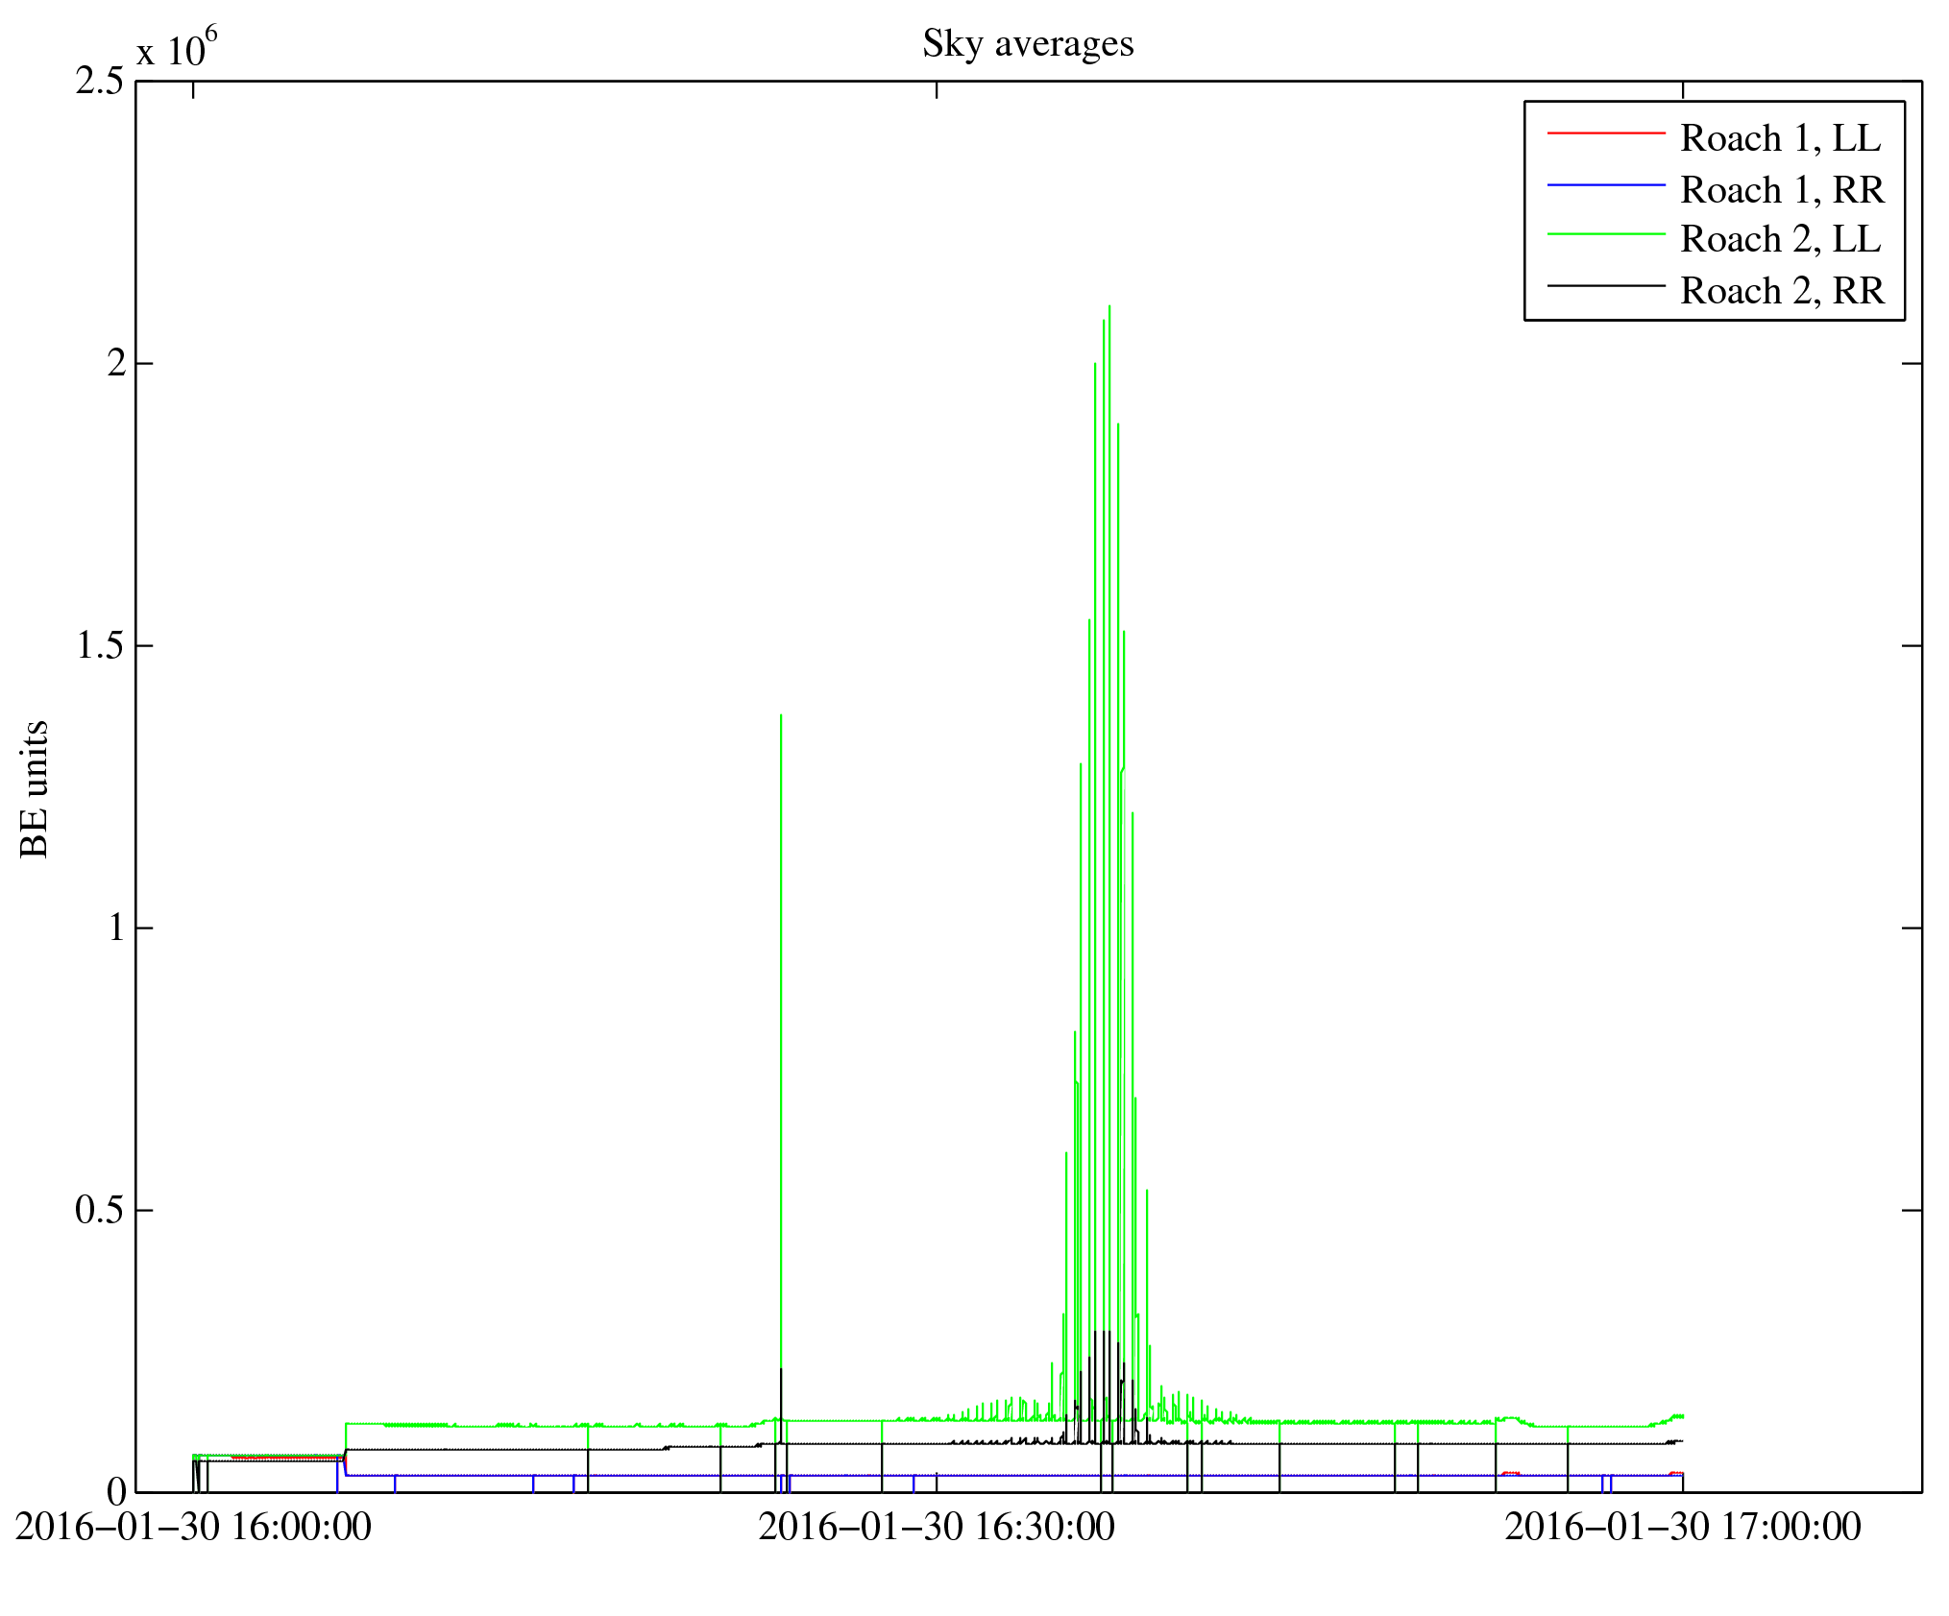Click the 'Roach 1, RR' legend label
Image resolution: width=1949 pixels, height=1616 pixels.
tap(1782, 189)
